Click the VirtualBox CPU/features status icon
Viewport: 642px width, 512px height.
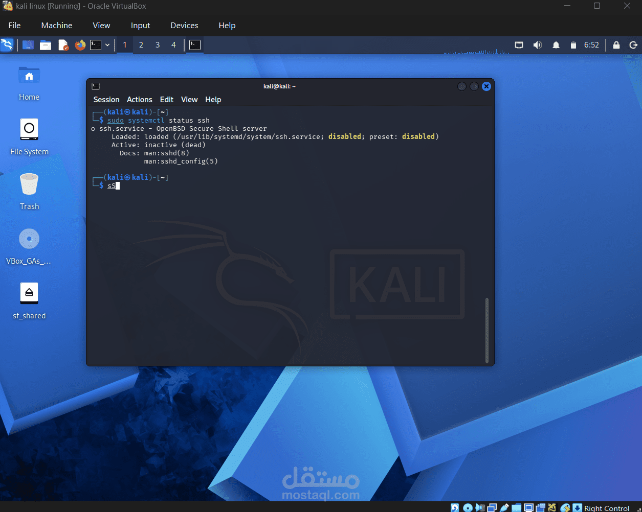552,508
